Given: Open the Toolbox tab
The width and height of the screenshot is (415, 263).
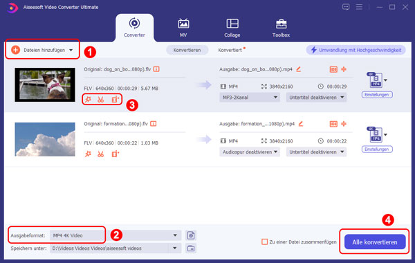Looking at the screenshot, I should click(x=281, y=28).
